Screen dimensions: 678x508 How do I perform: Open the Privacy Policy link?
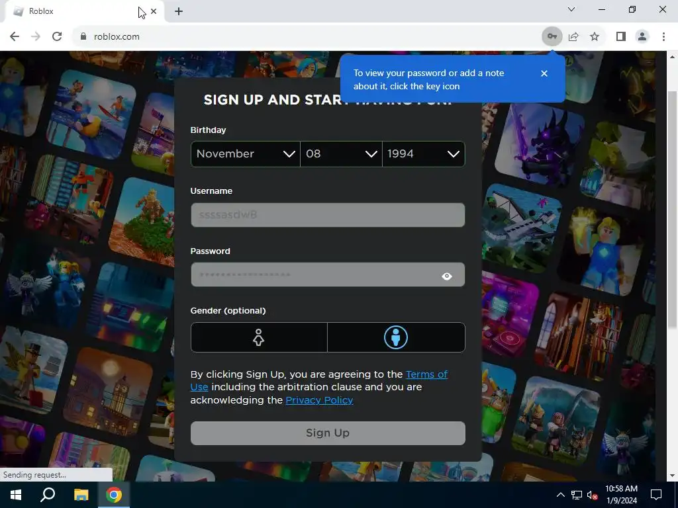[x=319, y=400]
